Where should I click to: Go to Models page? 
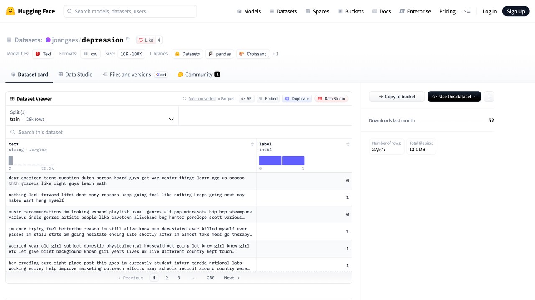coord(249,11)
